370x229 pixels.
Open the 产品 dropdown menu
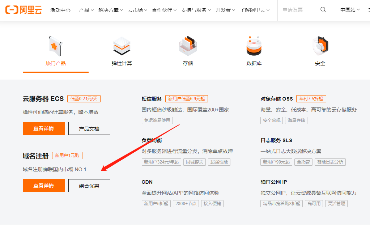click(86, 10)
